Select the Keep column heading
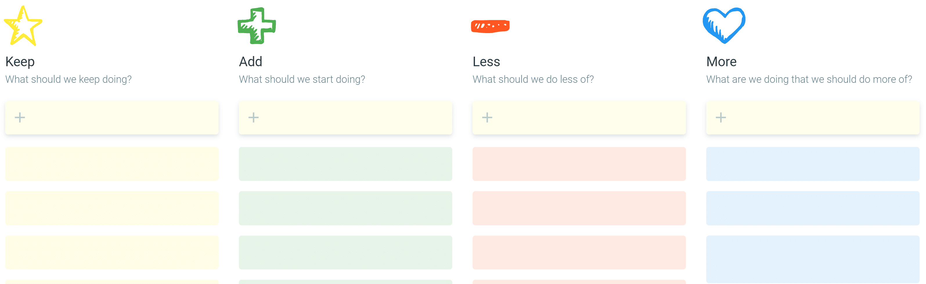The image size is (926, 284). click(20, 62)
